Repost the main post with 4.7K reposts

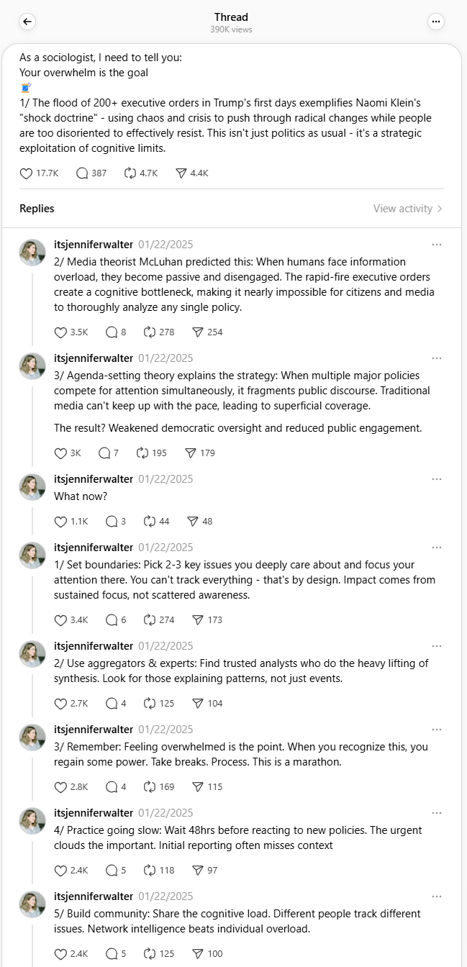click(130, 173)
